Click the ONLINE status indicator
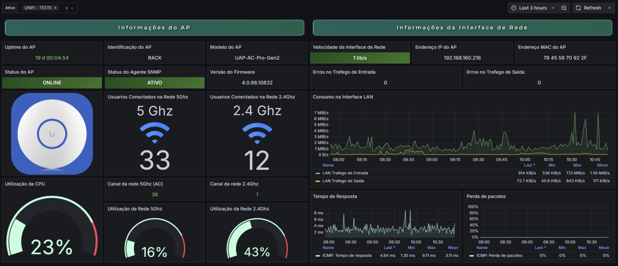This screenshot has height=266, width=618. pyautogui.click(x=52, y=83)
